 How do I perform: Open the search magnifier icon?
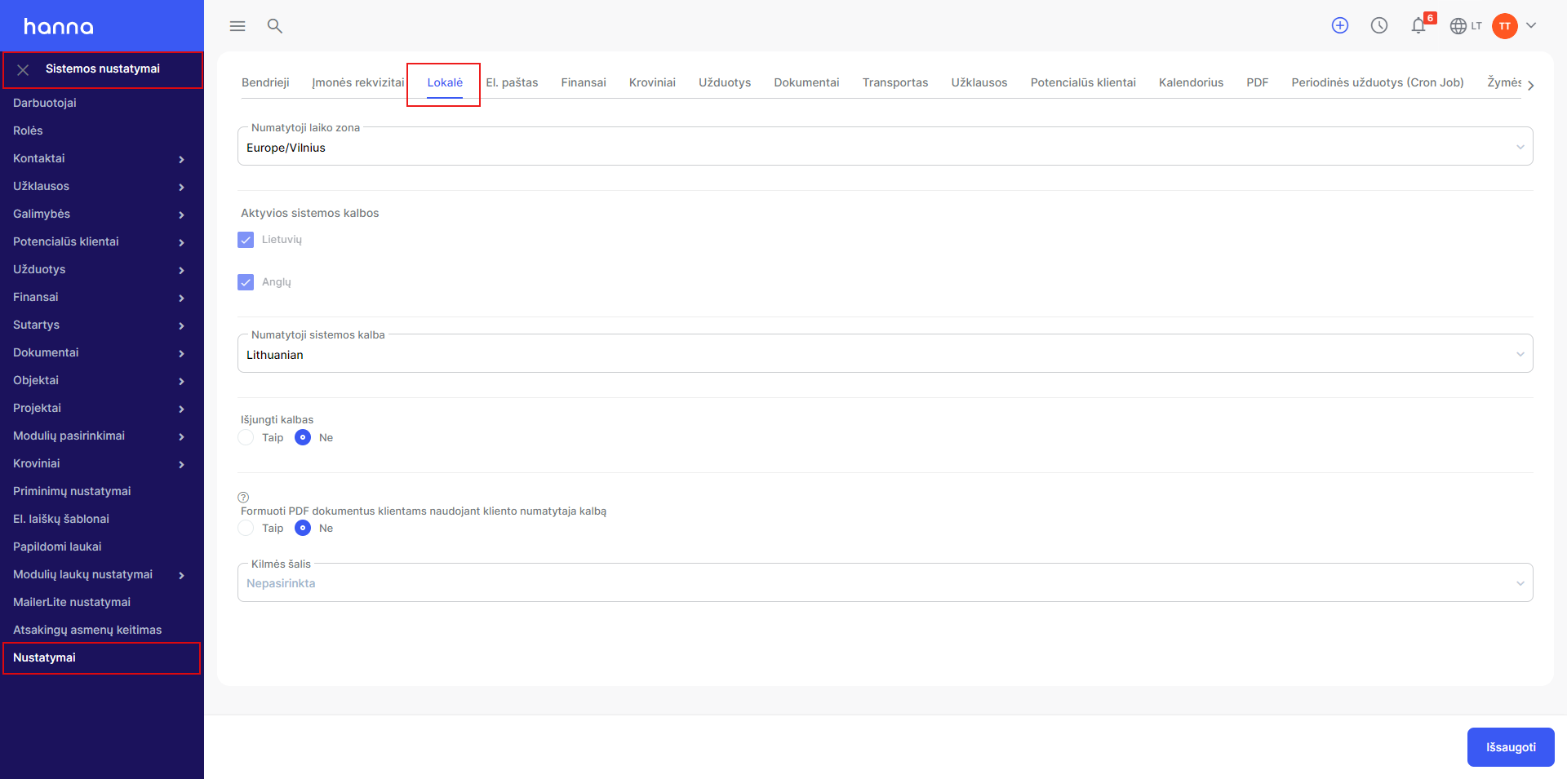click(275, 26)
